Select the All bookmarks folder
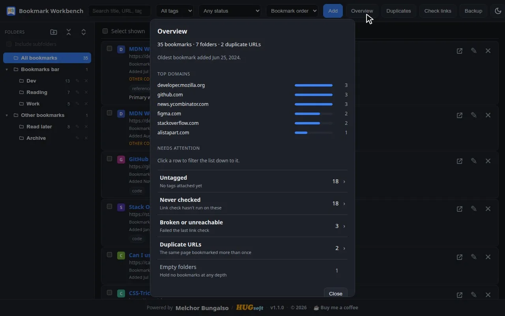Image resolution: width=505 pixels, height=316 pixels. 47,58
